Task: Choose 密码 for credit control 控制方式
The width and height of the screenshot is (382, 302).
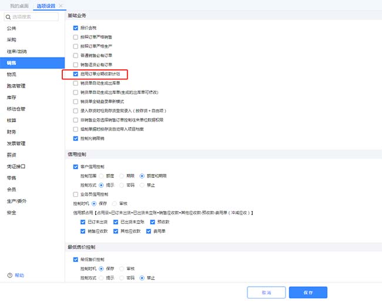Action: tap(122, 184)
